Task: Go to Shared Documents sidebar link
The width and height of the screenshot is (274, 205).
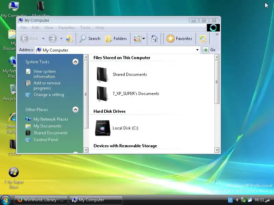Action: [50, 133]
